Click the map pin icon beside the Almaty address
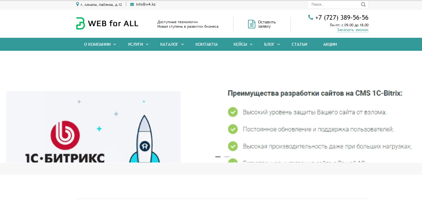Screen dimensions: 422x200 [78, 4]
